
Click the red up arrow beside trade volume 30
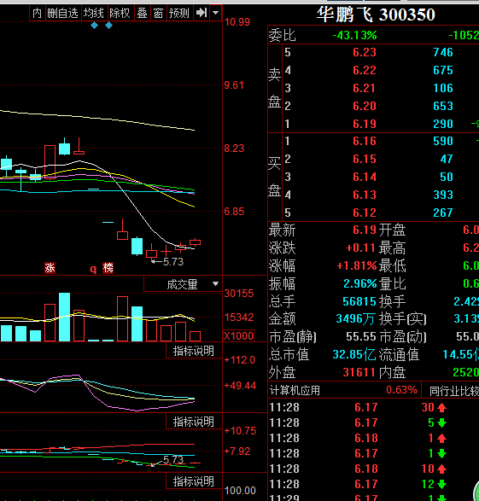tap(442, 408)
